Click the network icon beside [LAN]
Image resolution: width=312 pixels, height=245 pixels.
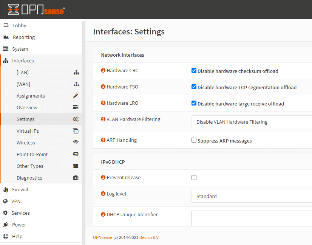75,72
